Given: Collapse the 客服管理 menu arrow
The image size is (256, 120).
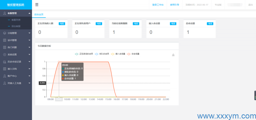Looking at the screenshot, I should (29, 13).
